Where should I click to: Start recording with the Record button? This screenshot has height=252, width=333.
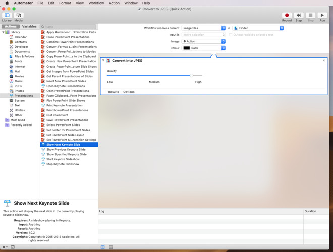(x=287, y=15)
